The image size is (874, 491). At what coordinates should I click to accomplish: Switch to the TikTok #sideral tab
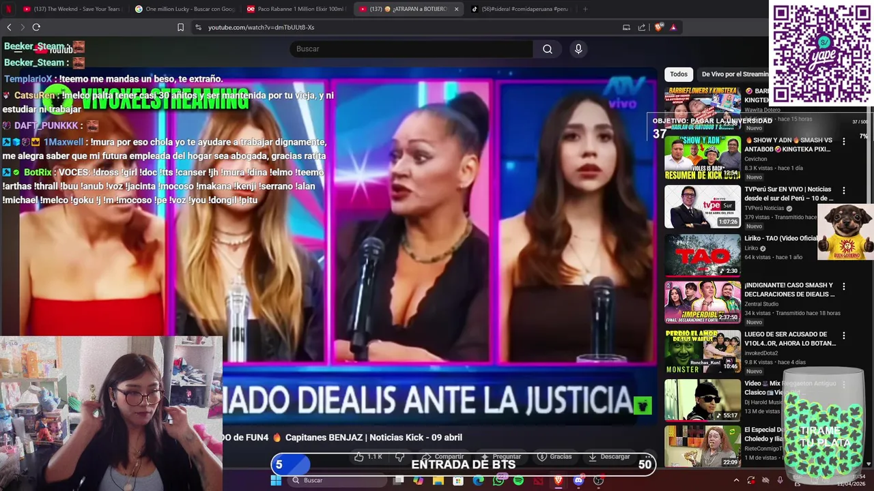point(519,9)
